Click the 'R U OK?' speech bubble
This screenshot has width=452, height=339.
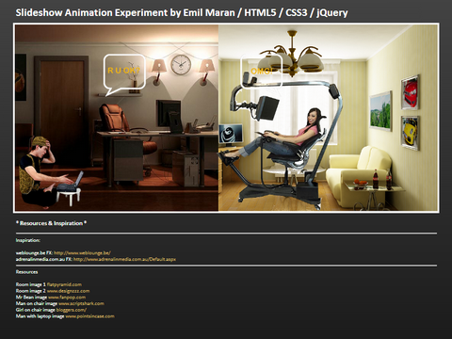tap(124, 74)
